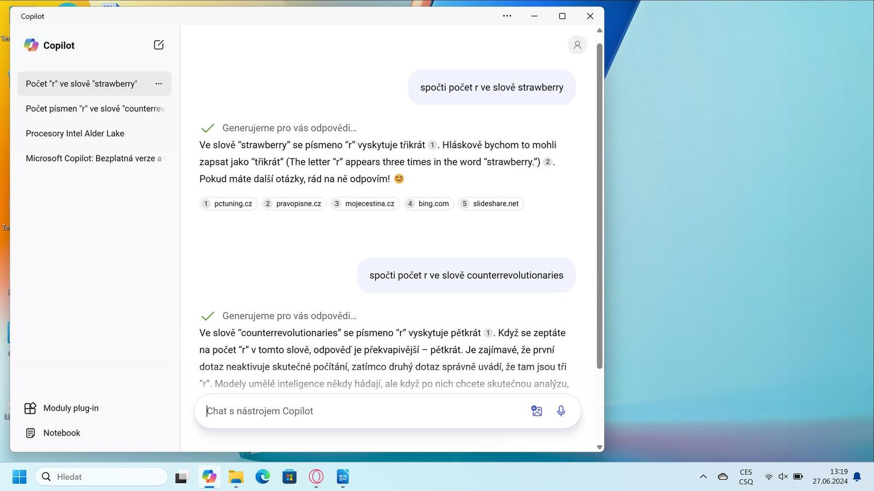Open the mojecestina.cz source link
This screenshot has height=491, width=874.
pos(365,203)
